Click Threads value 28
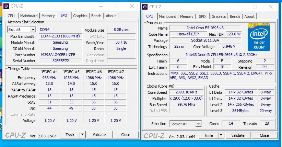This screenshot has height=147, width=282. click(x=267, y=123)
